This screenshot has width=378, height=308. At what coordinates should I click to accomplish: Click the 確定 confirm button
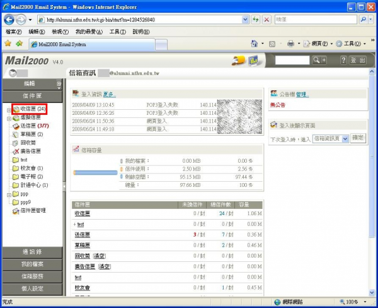tap(358, 138)
